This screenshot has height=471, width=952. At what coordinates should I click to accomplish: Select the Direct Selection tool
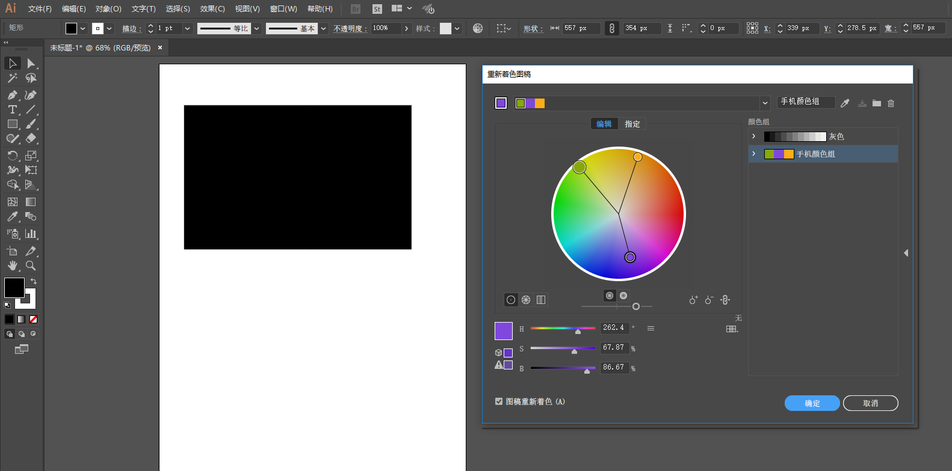pyautogui.click(x=31, y=63)
